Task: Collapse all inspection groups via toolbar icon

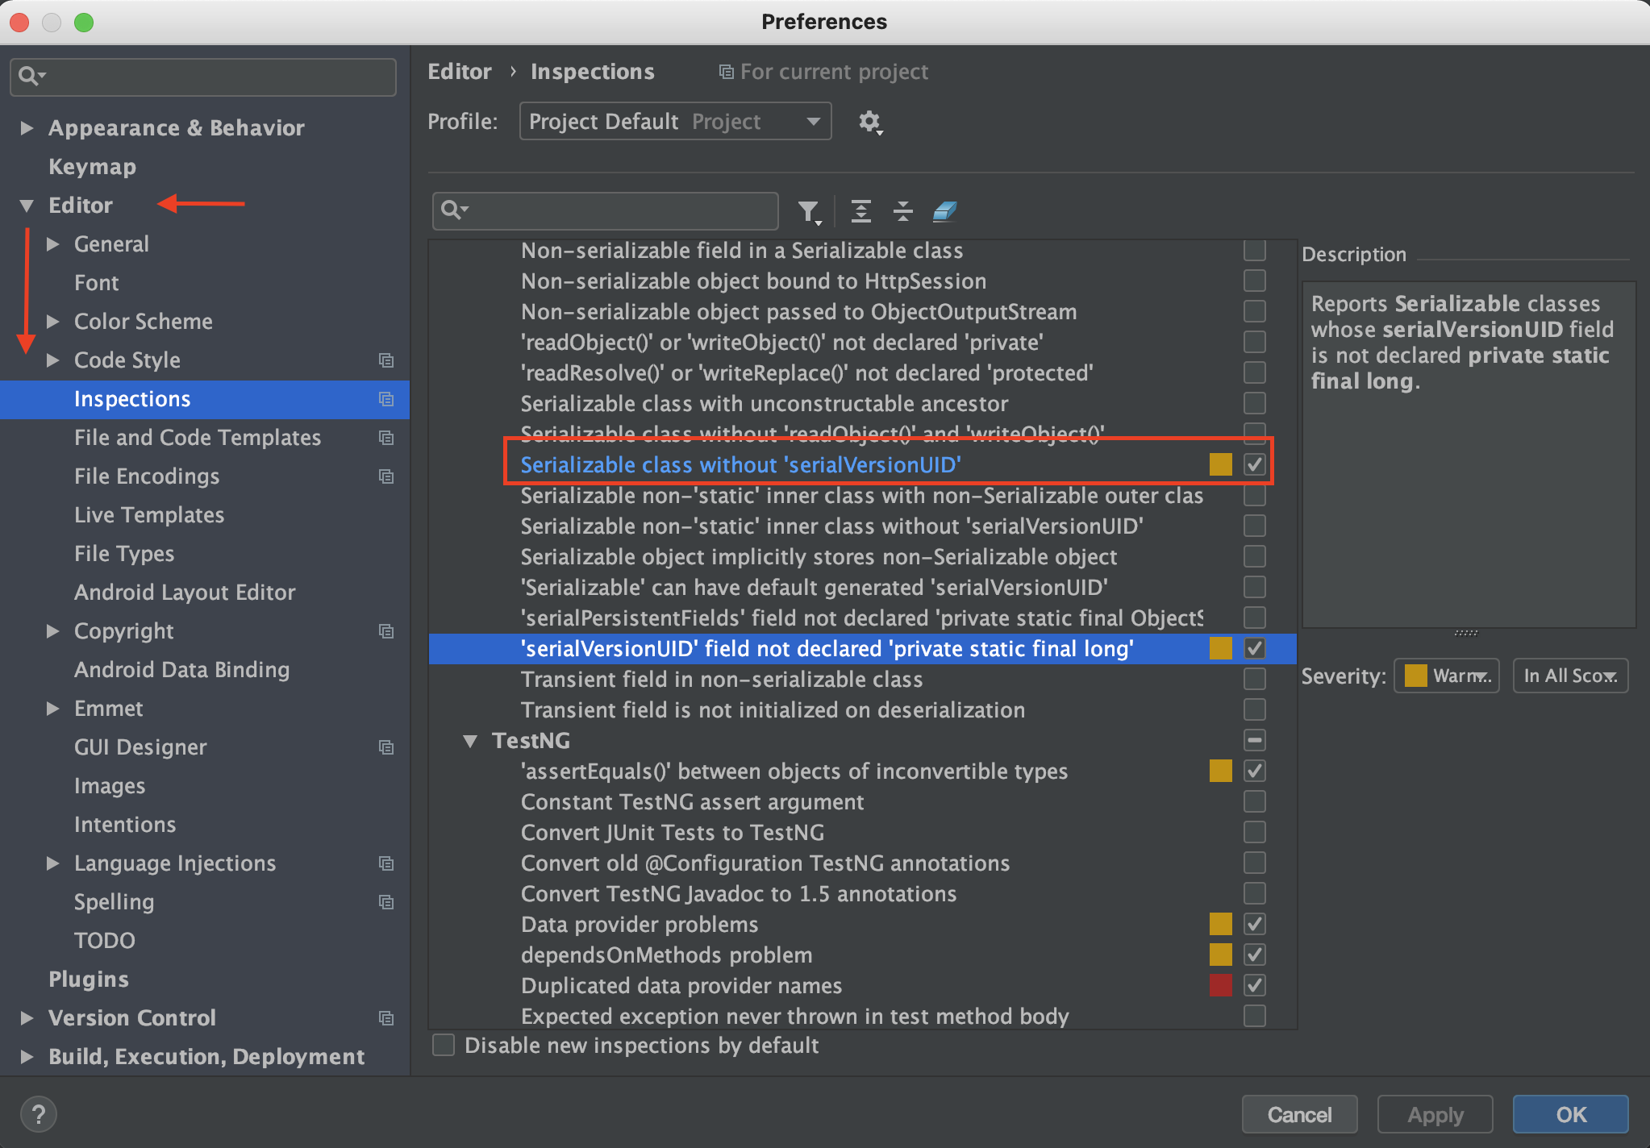Action: pyautogui.click(x=902, y=211)
